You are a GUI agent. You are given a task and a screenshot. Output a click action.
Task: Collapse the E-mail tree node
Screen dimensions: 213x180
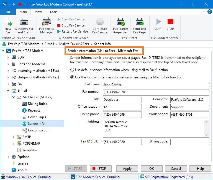coord(8,91)
